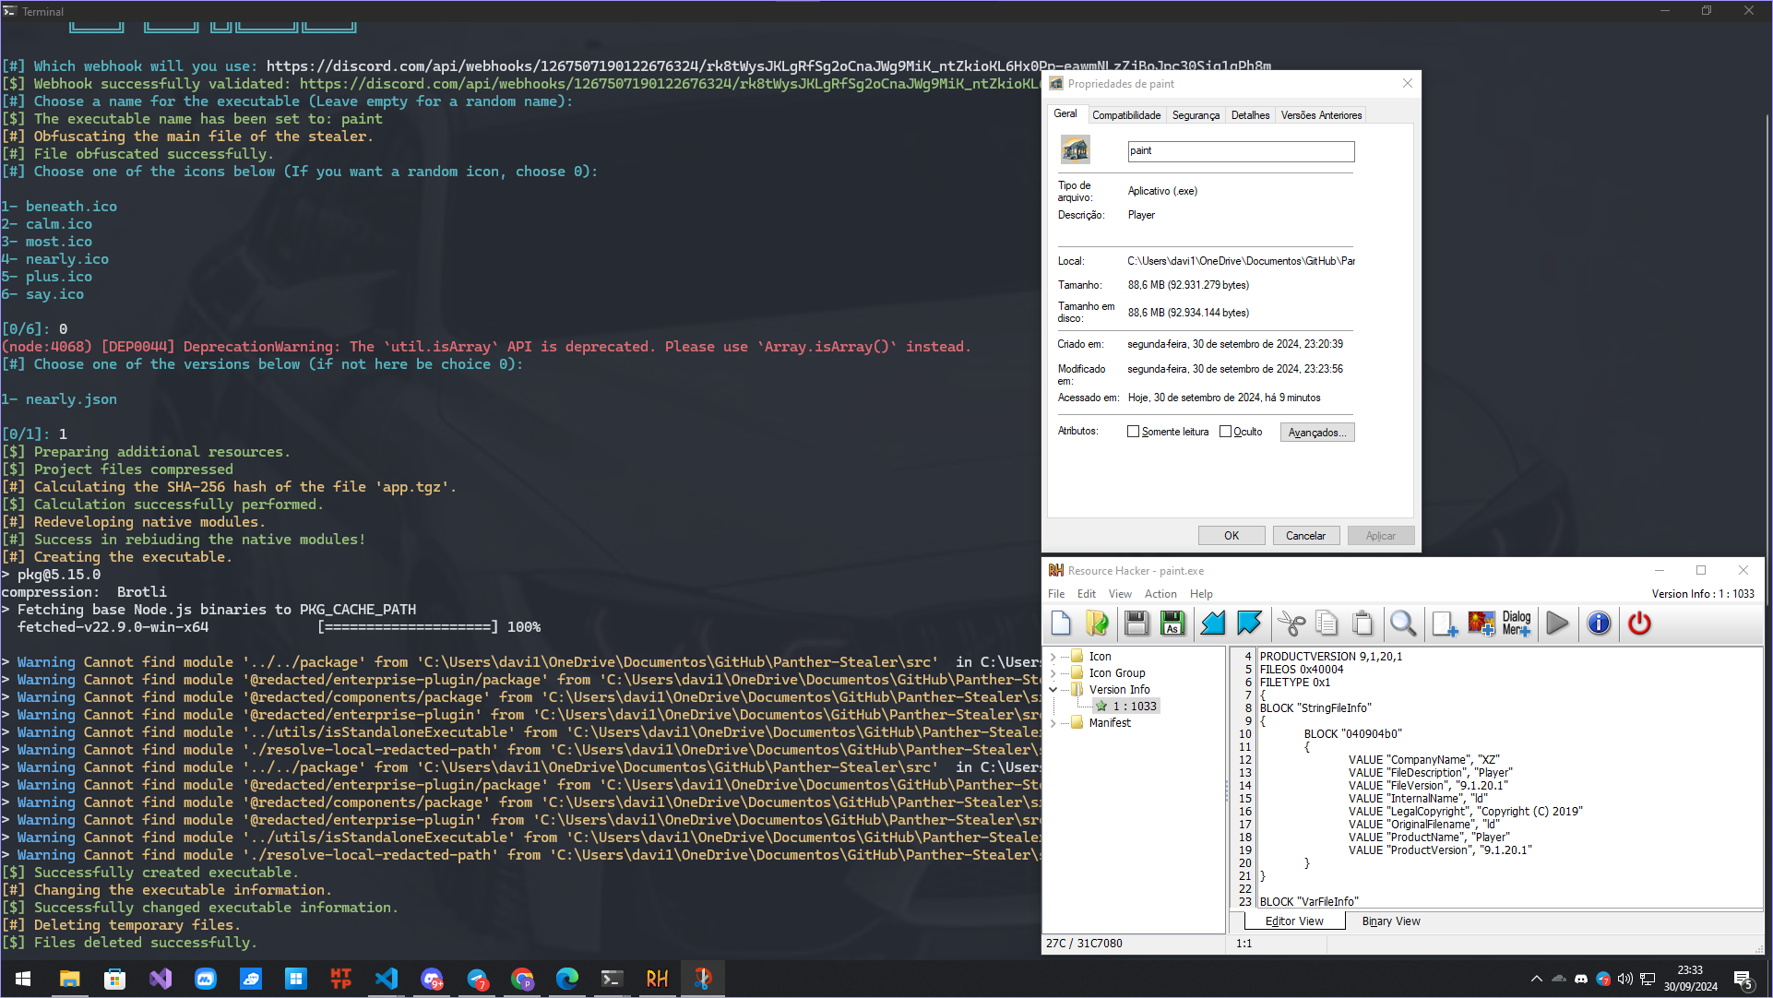Click the New blank script icon in Resource Hacker
1773x998 pixels.
click(x=1061, y=624)
